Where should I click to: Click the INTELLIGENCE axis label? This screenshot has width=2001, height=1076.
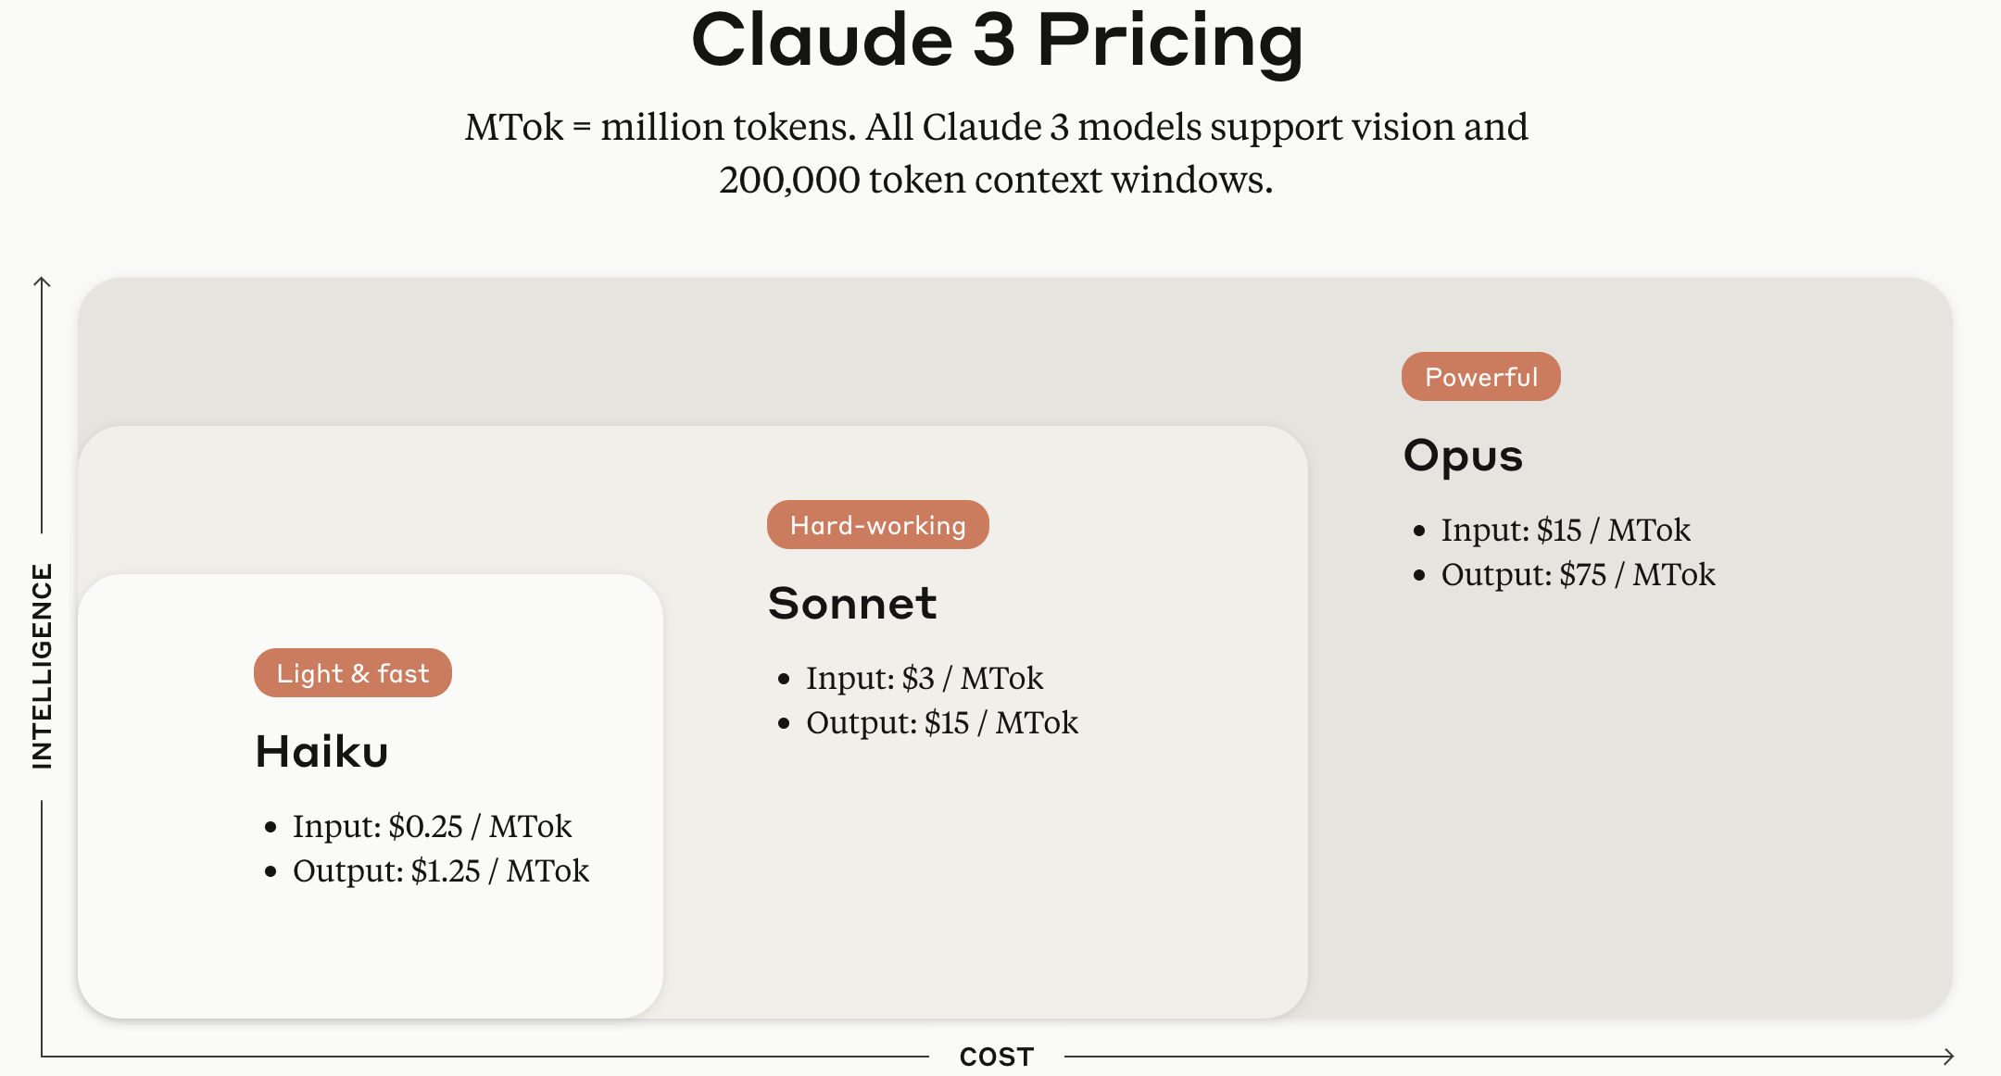[42, 666]
